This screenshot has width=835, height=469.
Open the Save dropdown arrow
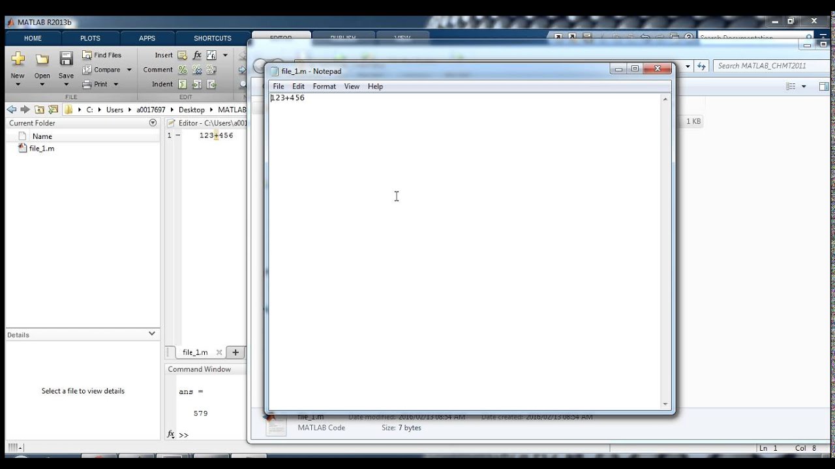(66, 85)
